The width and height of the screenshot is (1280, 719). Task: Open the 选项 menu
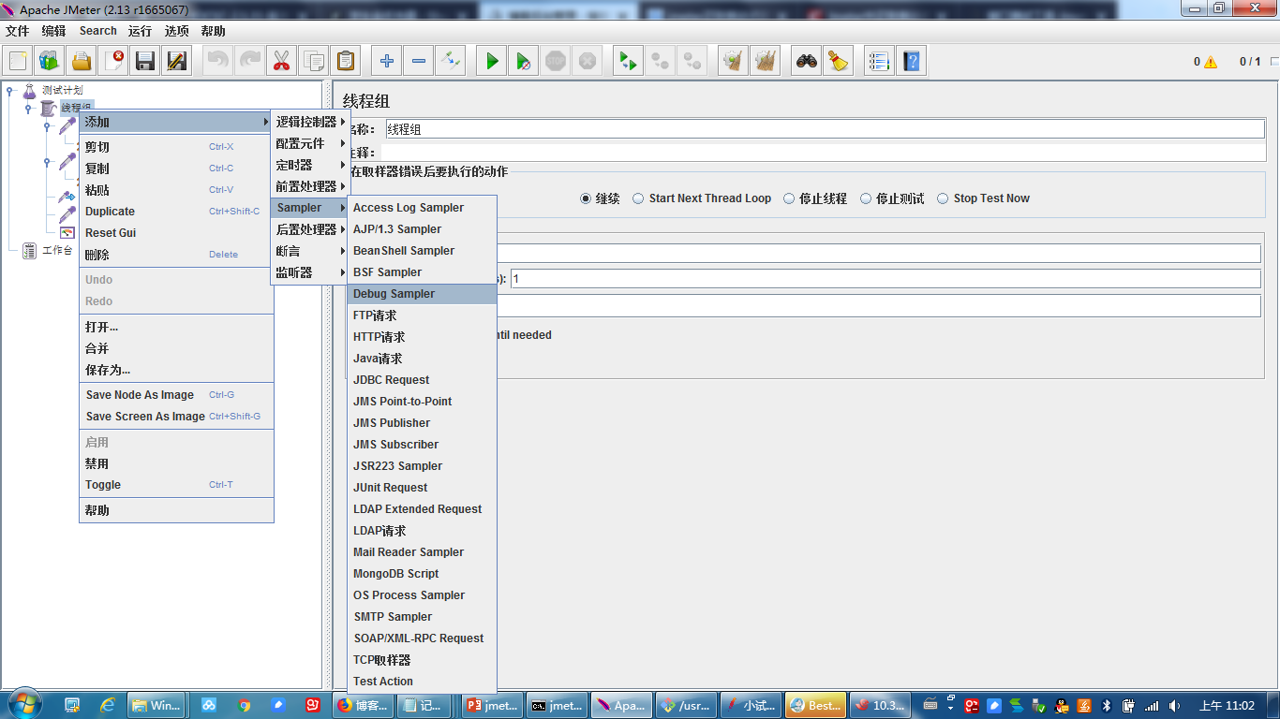(176, 31)
